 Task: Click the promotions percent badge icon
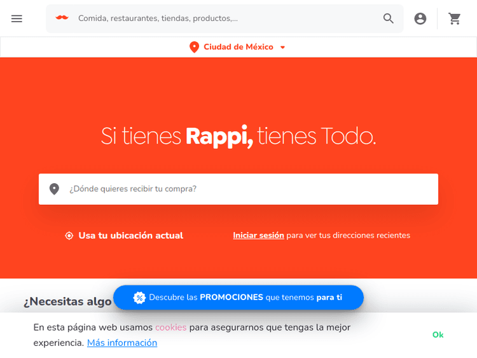[139, 298]
